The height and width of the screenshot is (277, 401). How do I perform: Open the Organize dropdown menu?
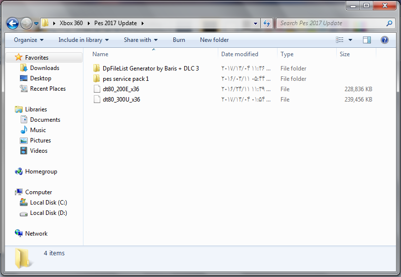pos(29,40)
